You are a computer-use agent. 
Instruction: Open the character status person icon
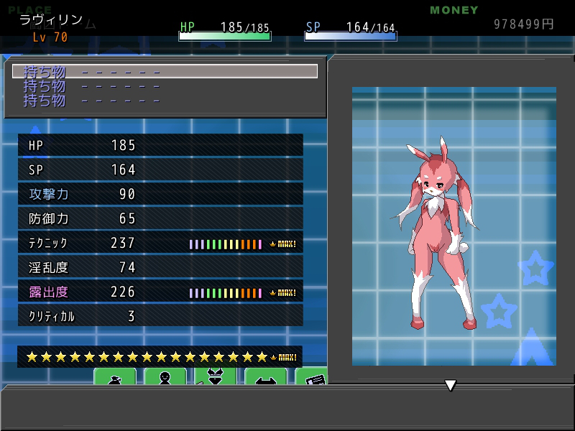165,376
